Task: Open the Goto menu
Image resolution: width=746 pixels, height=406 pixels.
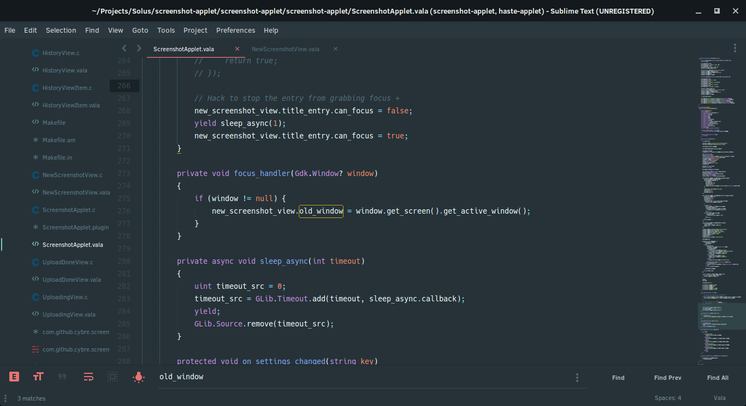Action: click(x=140, y=31)
